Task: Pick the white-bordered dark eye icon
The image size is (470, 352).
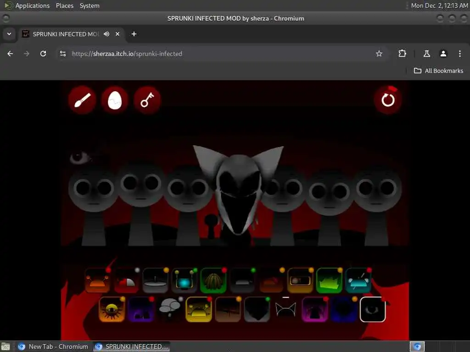Action: pyautogui.click(x=373, y=309)
